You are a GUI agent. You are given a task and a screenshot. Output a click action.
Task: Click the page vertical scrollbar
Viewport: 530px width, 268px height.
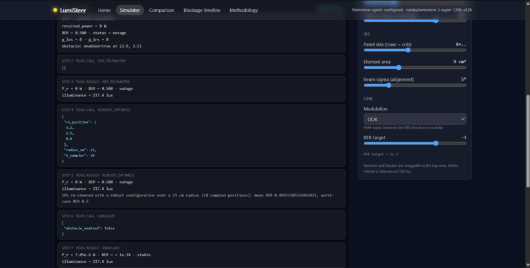click(x=527, y=141)
